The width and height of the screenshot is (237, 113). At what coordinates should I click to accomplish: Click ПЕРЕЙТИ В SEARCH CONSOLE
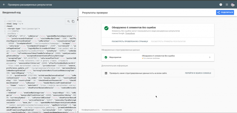coord(198,73)
